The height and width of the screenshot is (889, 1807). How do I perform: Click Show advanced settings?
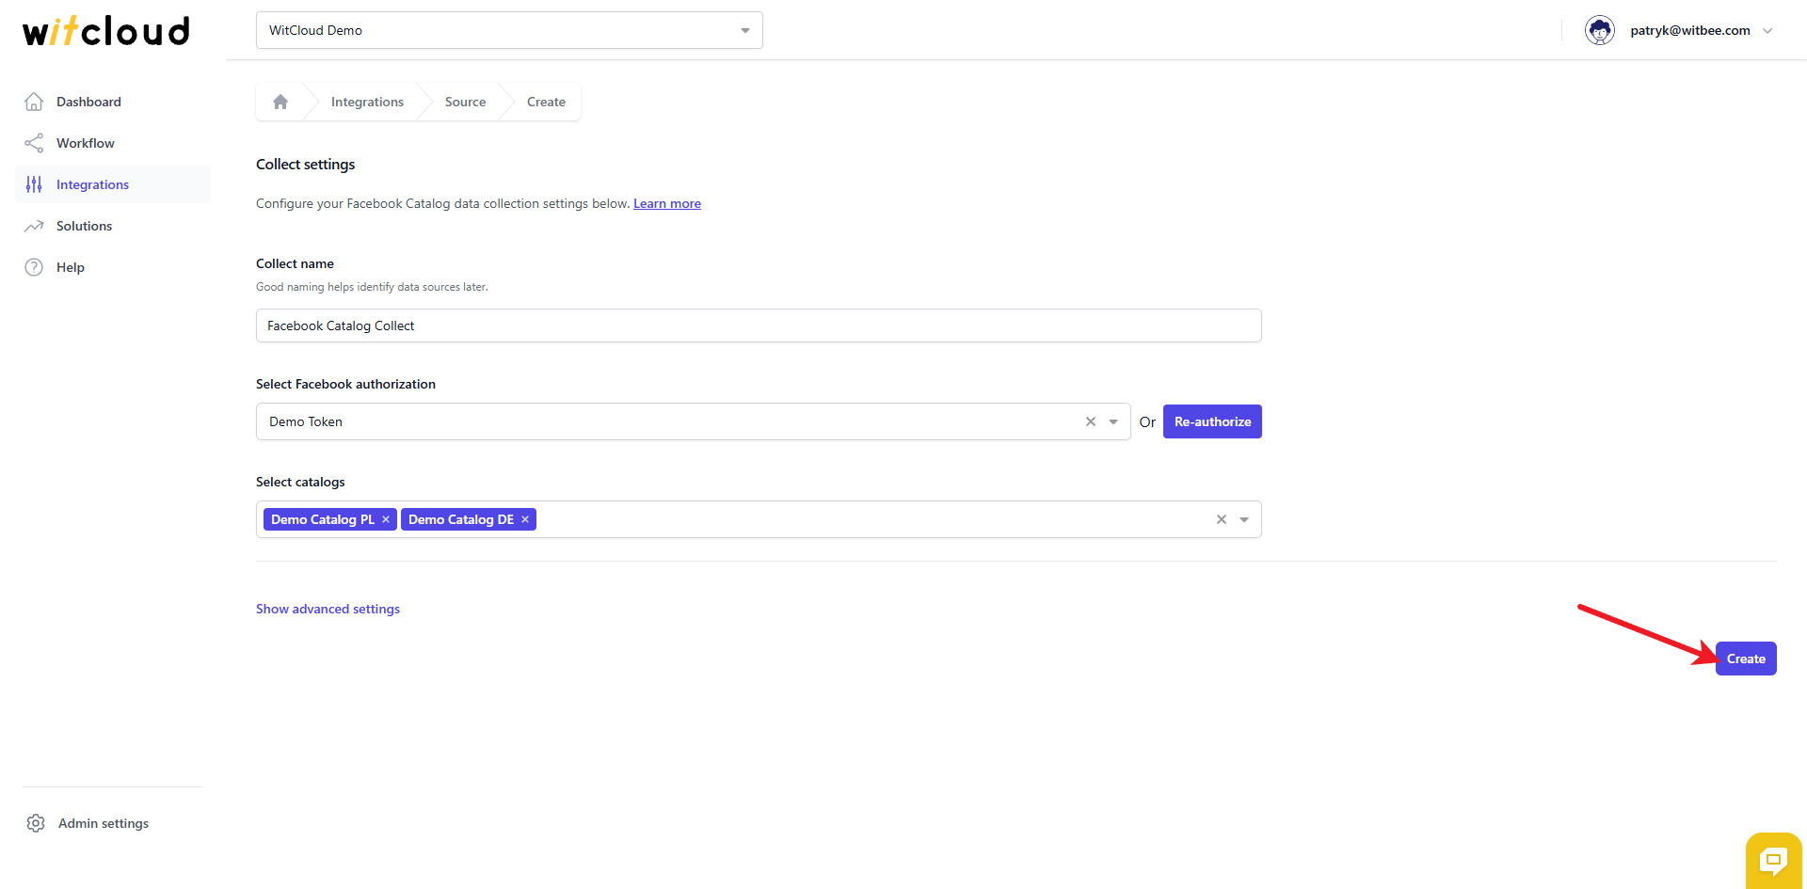(x=328, y=609)
